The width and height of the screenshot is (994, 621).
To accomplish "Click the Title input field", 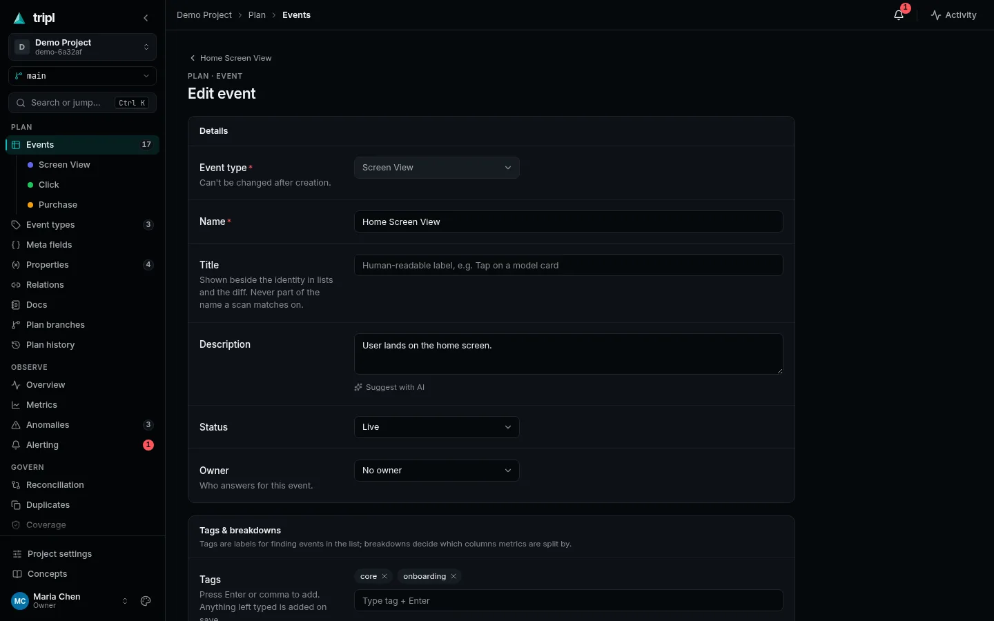I will pos(569,265).
